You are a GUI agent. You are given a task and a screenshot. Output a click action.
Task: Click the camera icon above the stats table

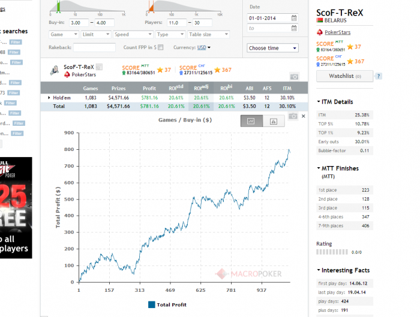click(294, 77)
